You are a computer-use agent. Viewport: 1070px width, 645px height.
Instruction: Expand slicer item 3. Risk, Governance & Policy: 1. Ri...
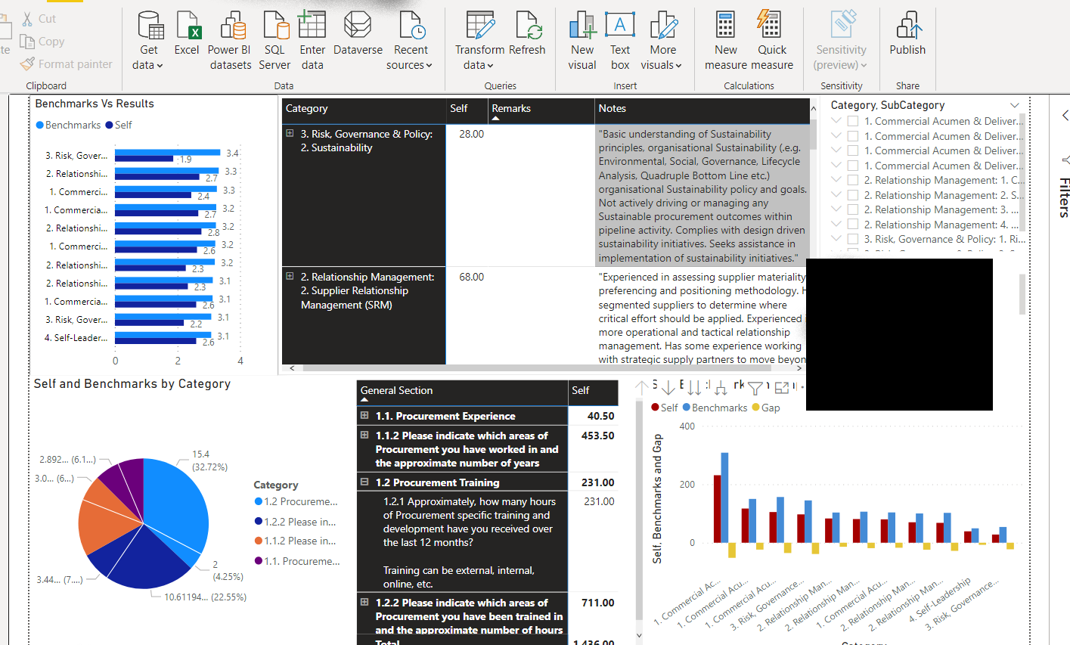(836, 239)
